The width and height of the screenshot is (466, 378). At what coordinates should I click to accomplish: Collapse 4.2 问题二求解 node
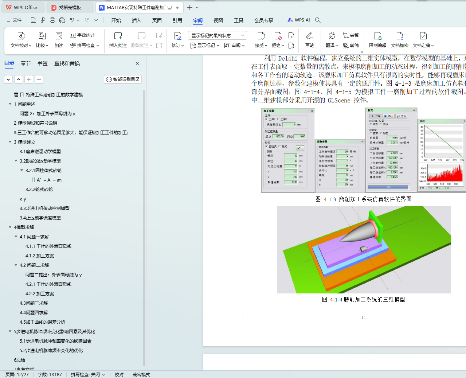point(16,265)
